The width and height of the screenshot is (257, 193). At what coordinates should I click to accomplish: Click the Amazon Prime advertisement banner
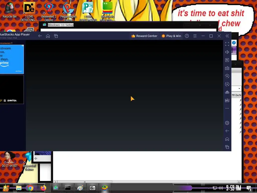coord(12,59)
